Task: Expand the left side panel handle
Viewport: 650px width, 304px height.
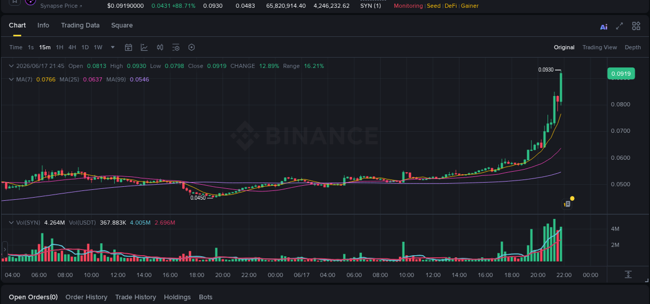Action: tap(5, 250)
